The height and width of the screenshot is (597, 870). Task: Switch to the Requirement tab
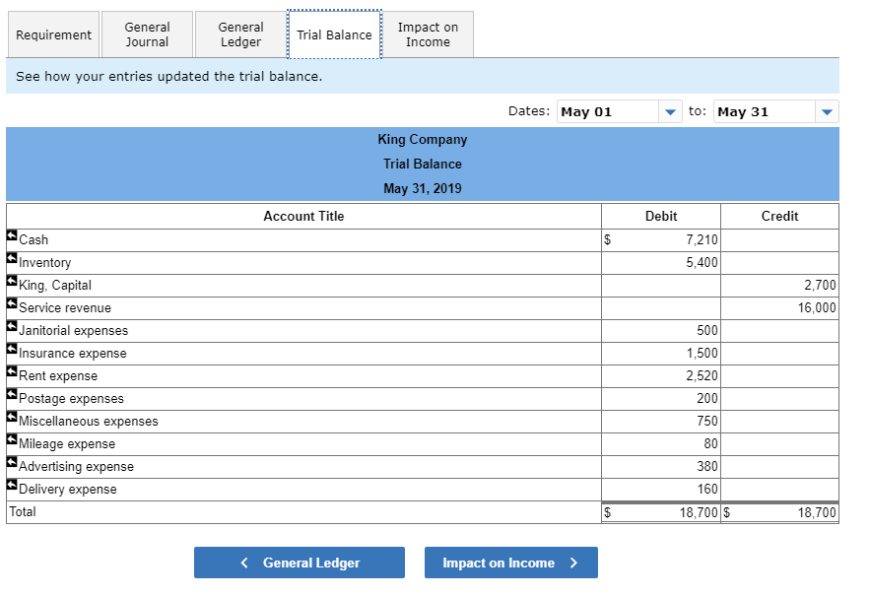(x=53, y=33)
